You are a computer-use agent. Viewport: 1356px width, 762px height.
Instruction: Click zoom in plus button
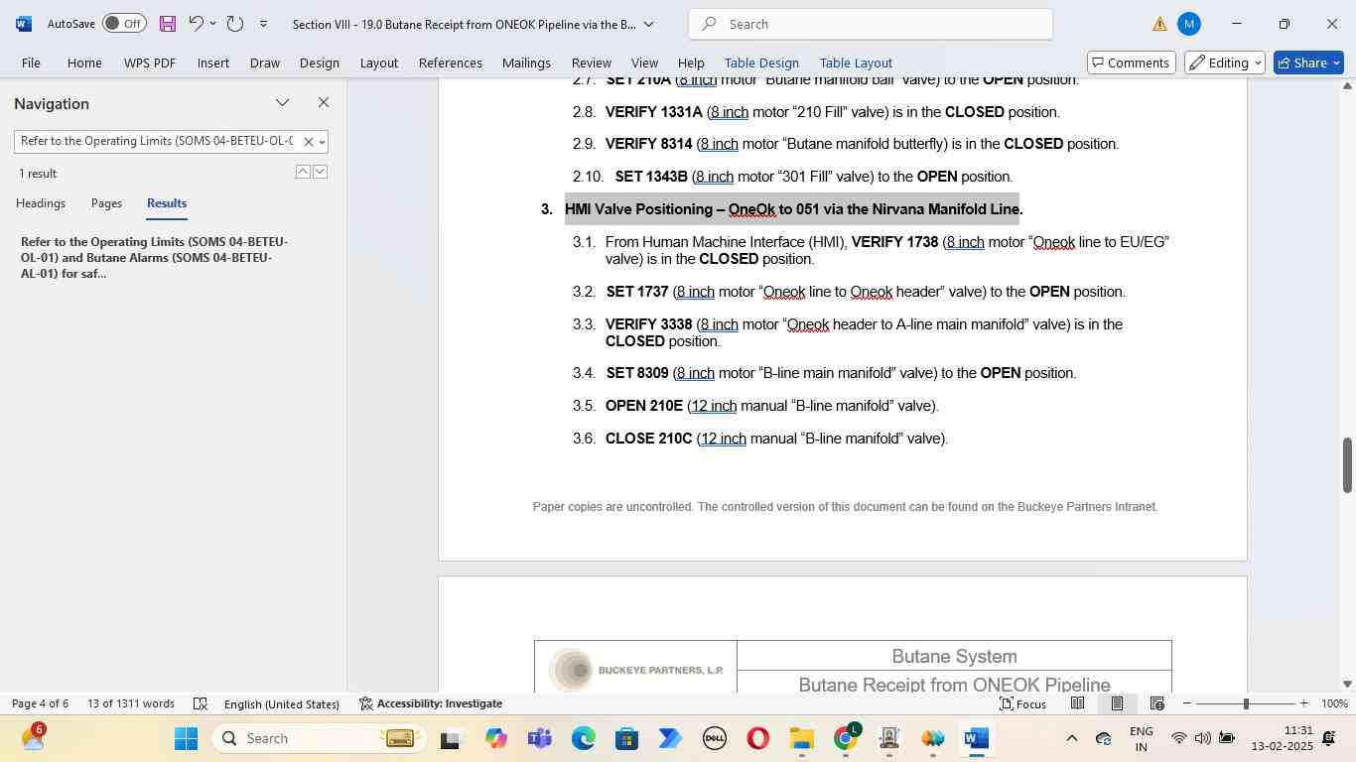1303,703
